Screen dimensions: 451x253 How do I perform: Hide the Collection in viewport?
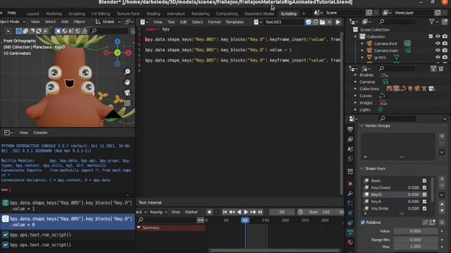pos(438,37)
